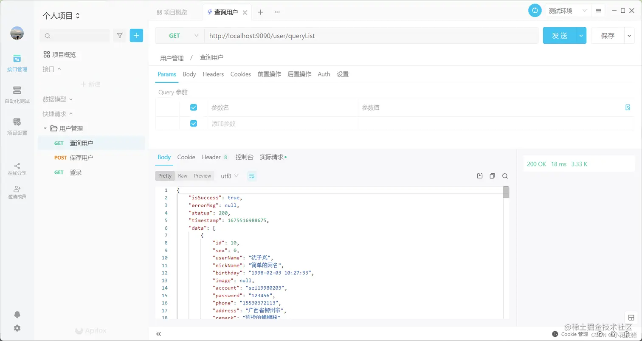The image size is (642, 341).
Task: Click the blue refresh sync icon
Action: pyautogui.click(x=535, y=11)
